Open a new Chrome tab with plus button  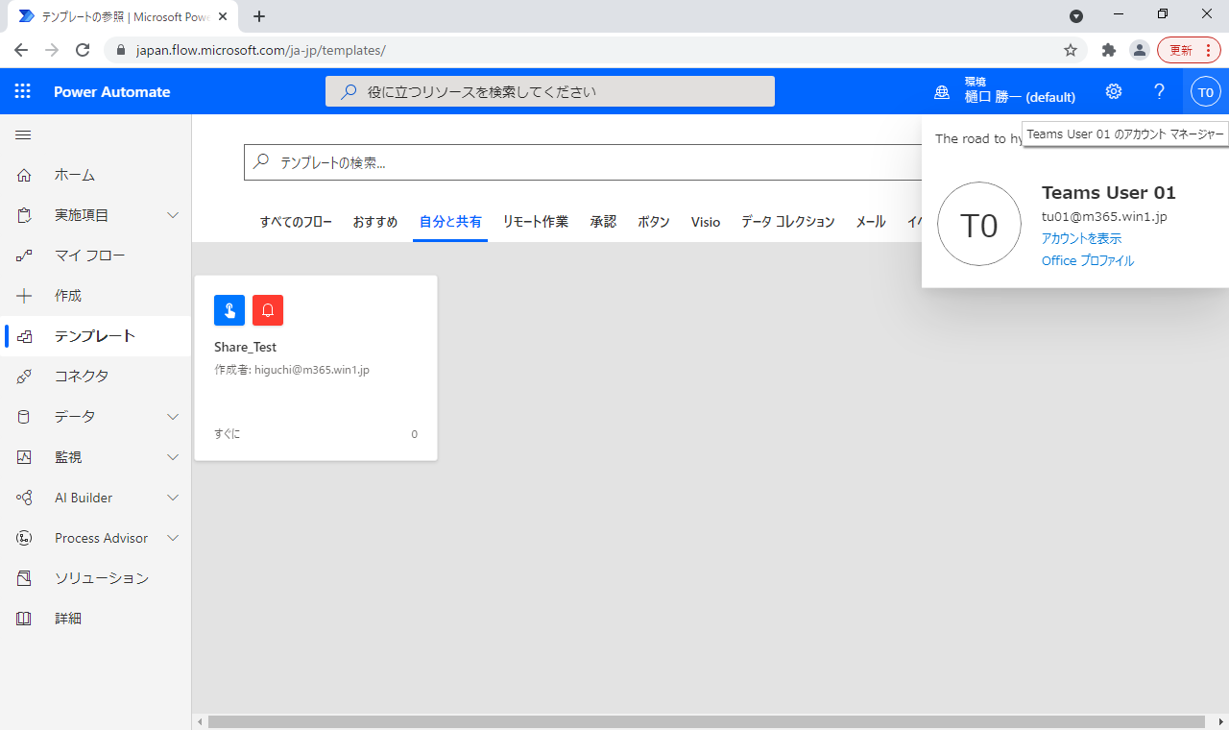click(x=259, y=16)
